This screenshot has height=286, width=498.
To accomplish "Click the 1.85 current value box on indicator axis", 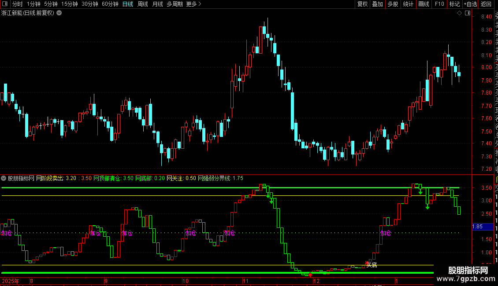I will click(483, 227).
